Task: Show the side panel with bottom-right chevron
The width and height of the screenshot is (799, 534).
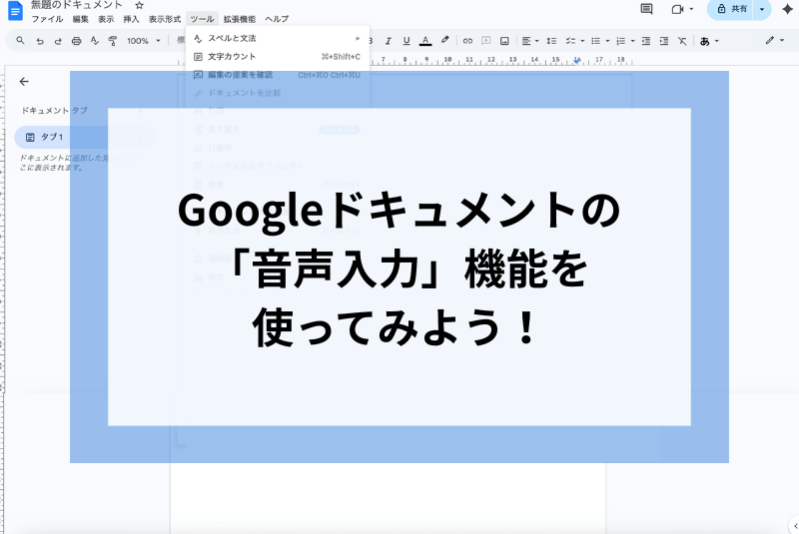Action: 795,526
